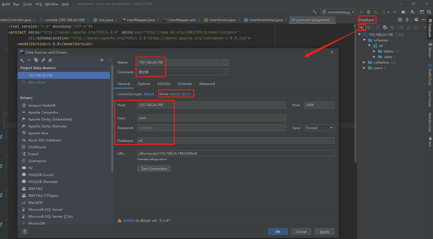Duplicate the selected data source in dialog
This screenshot has height=239, width=433.
tap(36, 60)
